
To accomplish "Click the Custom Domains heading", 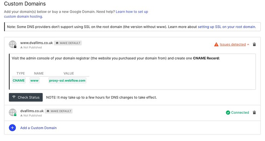I will 25,4.
